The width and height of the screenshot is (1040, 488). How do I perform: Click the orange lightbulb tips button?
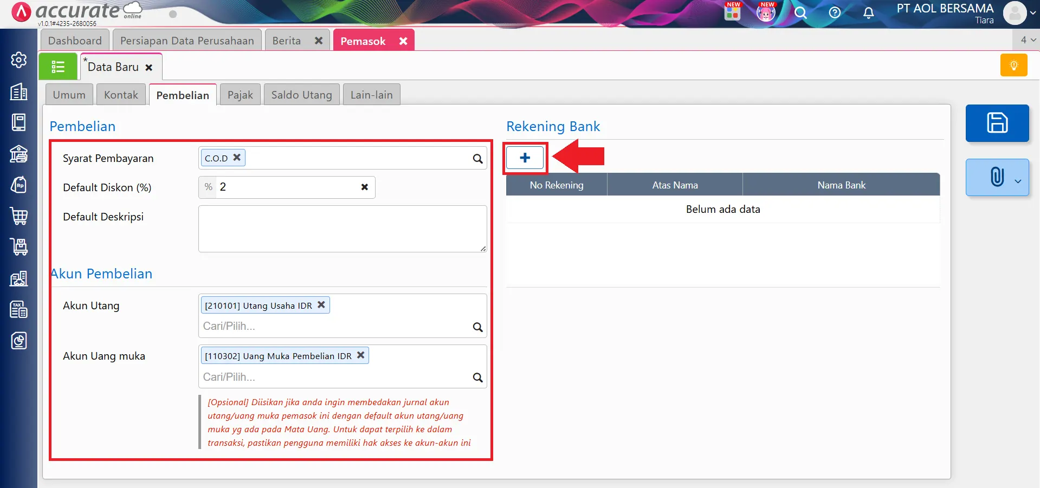click(1014, 66)
